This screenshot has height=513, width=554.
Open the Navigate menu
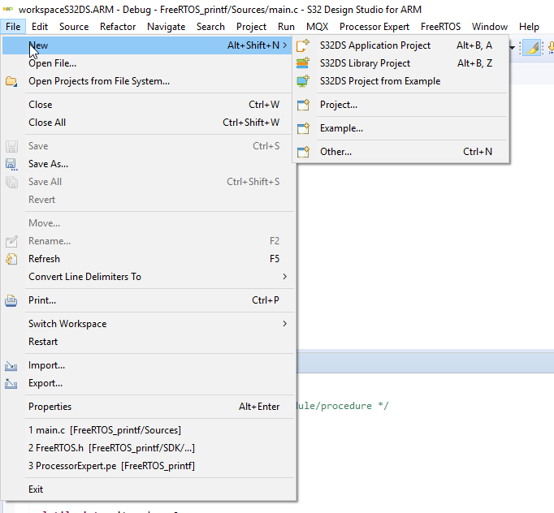click(x=166, y=27)
